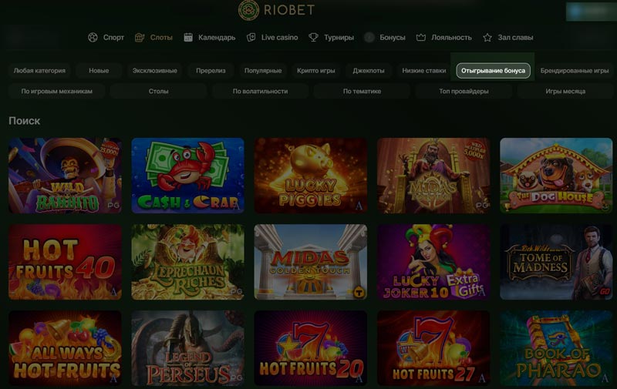Click the Calendar icon in navigation
The image size is (617, 389).
188,37
